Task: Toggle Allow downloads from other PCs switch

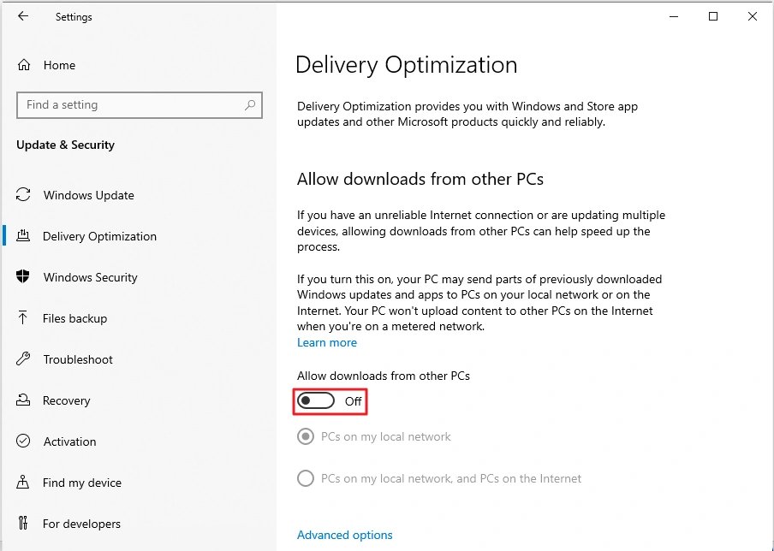Action: coord(315,401)
